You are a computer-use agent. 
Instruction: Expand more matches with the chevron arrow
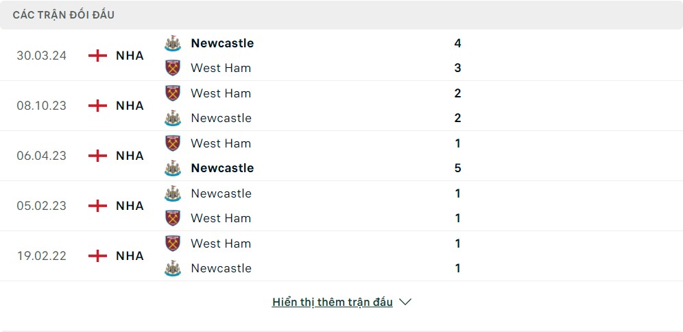tap(405, 302)
